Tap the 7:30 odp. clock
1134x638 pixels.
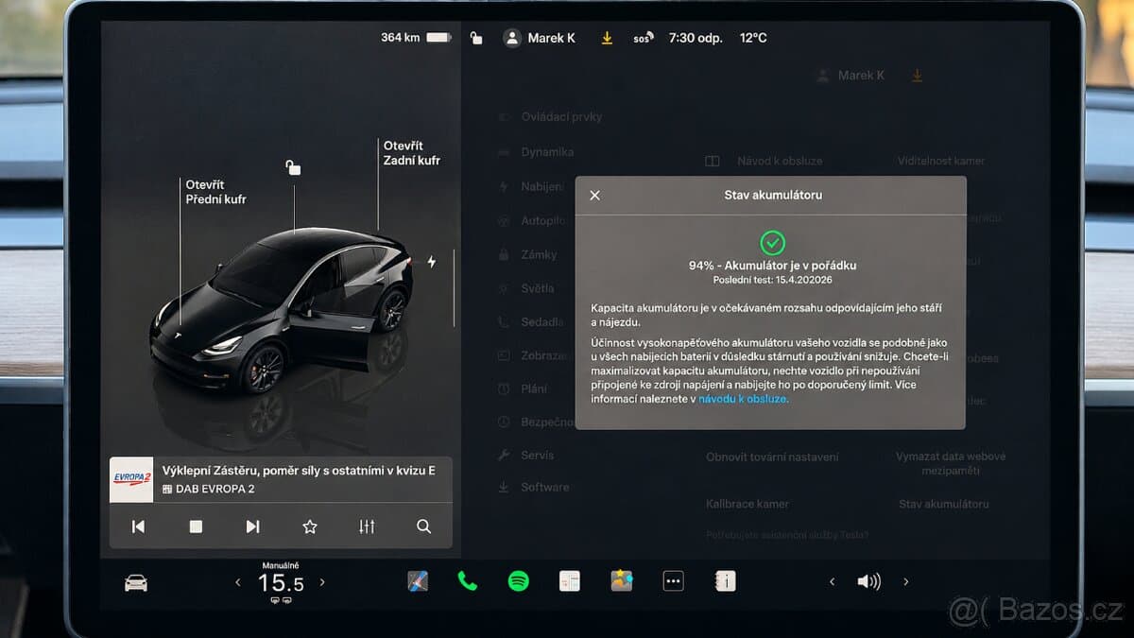point(696,38)
